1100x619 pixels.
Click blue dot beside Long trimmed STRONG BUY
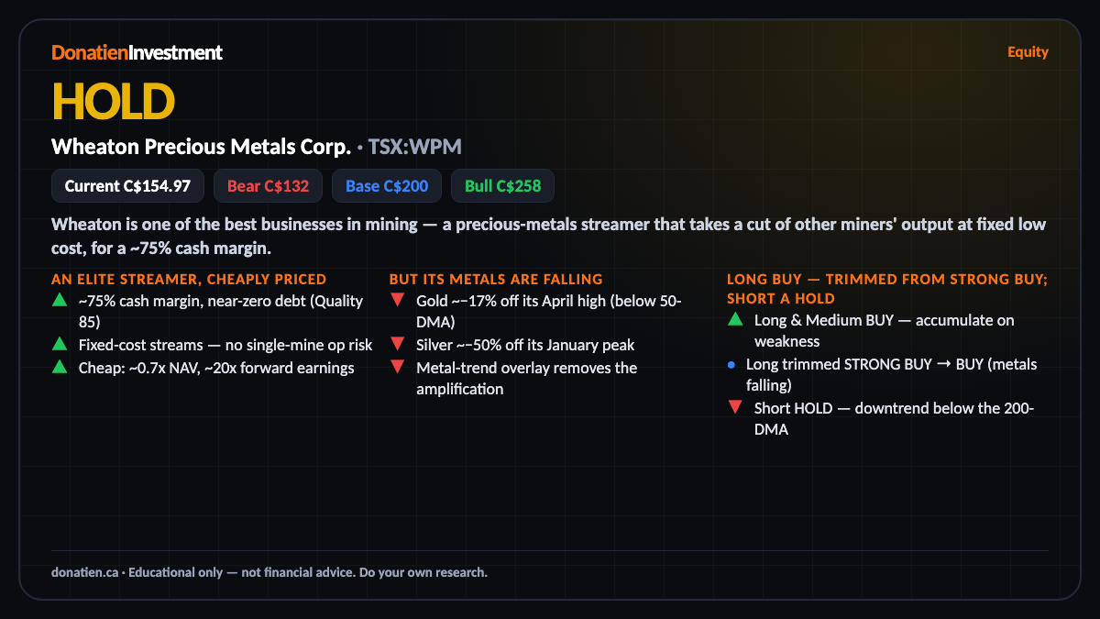[x=731, y=364]
